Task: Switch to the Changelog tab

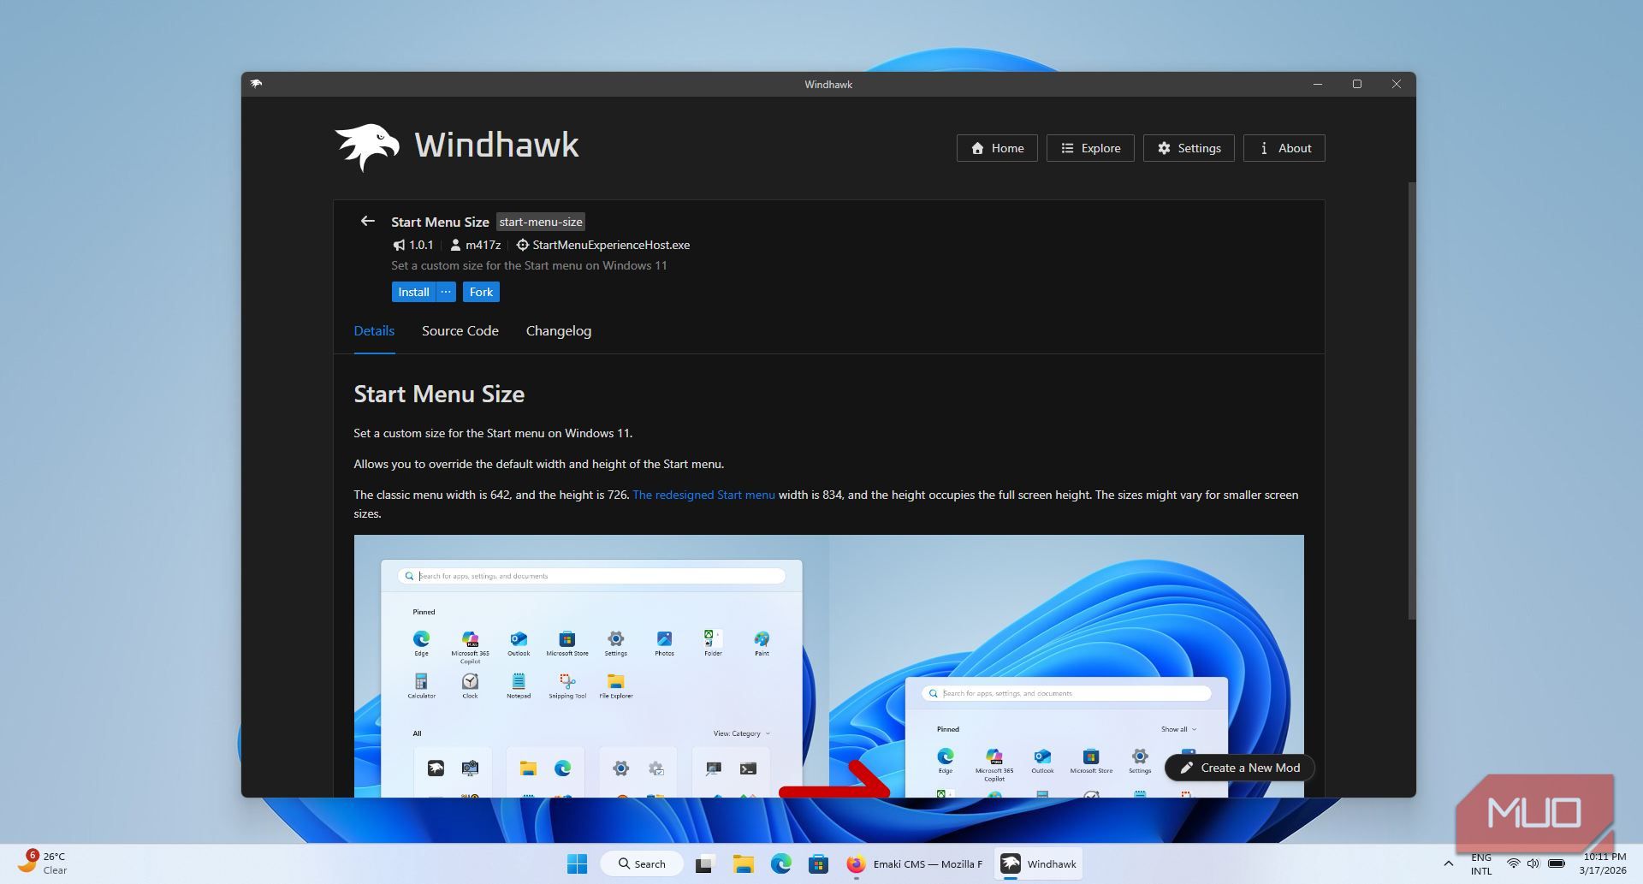Action: click(559, 331)
